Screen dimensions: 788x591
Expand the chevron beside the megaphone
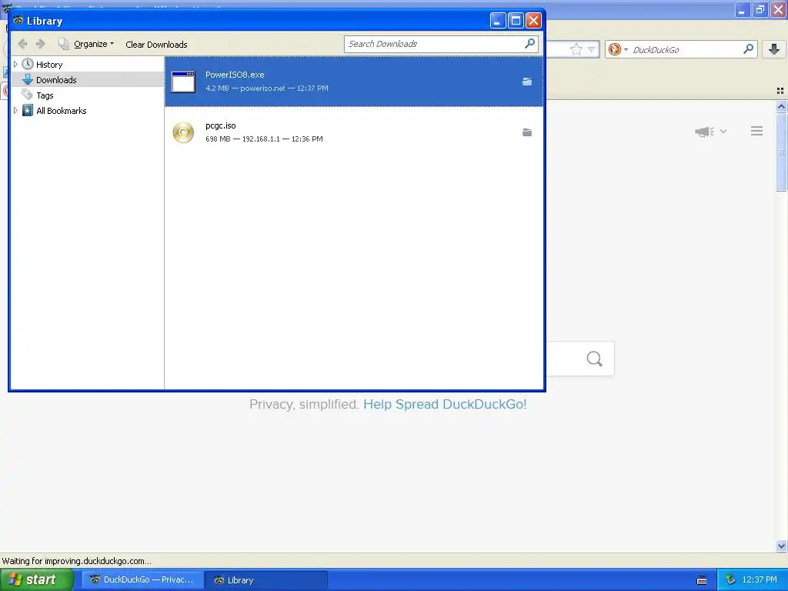coord(723,131)
